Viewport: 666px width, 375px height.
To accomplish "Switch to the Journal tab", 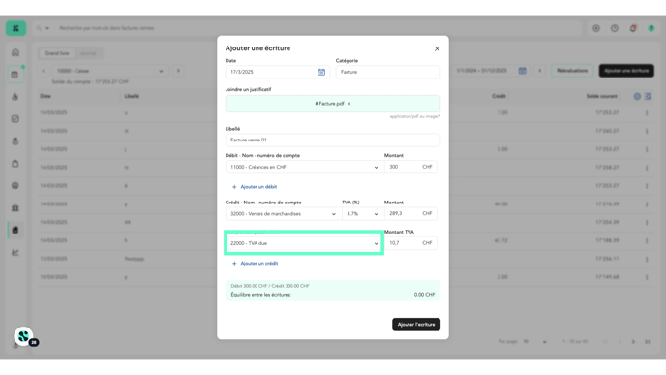I will 88,53.
